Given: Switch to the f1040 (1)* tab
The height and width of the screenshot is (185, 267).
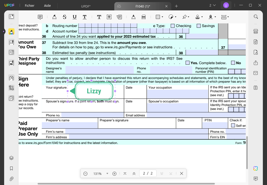Looking at the screenshot, I should click(x=143, y=6).
